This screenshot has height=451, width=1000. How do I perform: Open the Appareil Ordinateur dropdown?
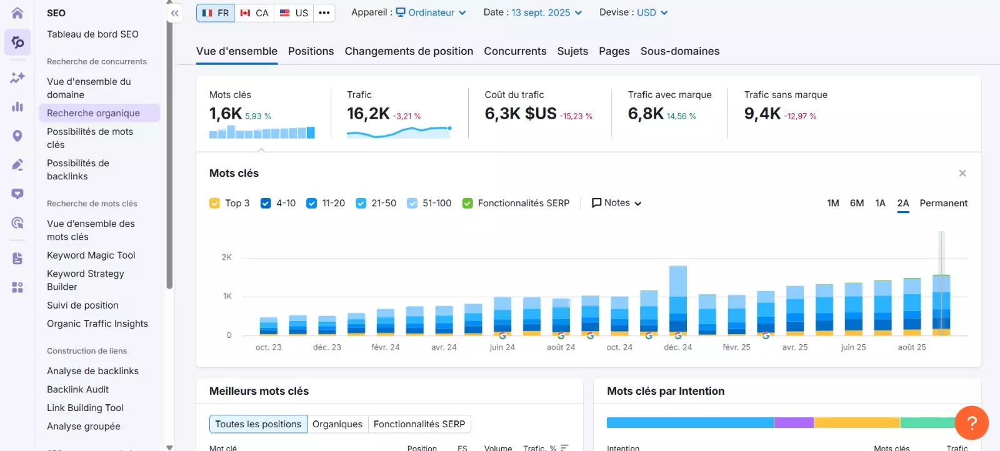click(x=431, y=12)
